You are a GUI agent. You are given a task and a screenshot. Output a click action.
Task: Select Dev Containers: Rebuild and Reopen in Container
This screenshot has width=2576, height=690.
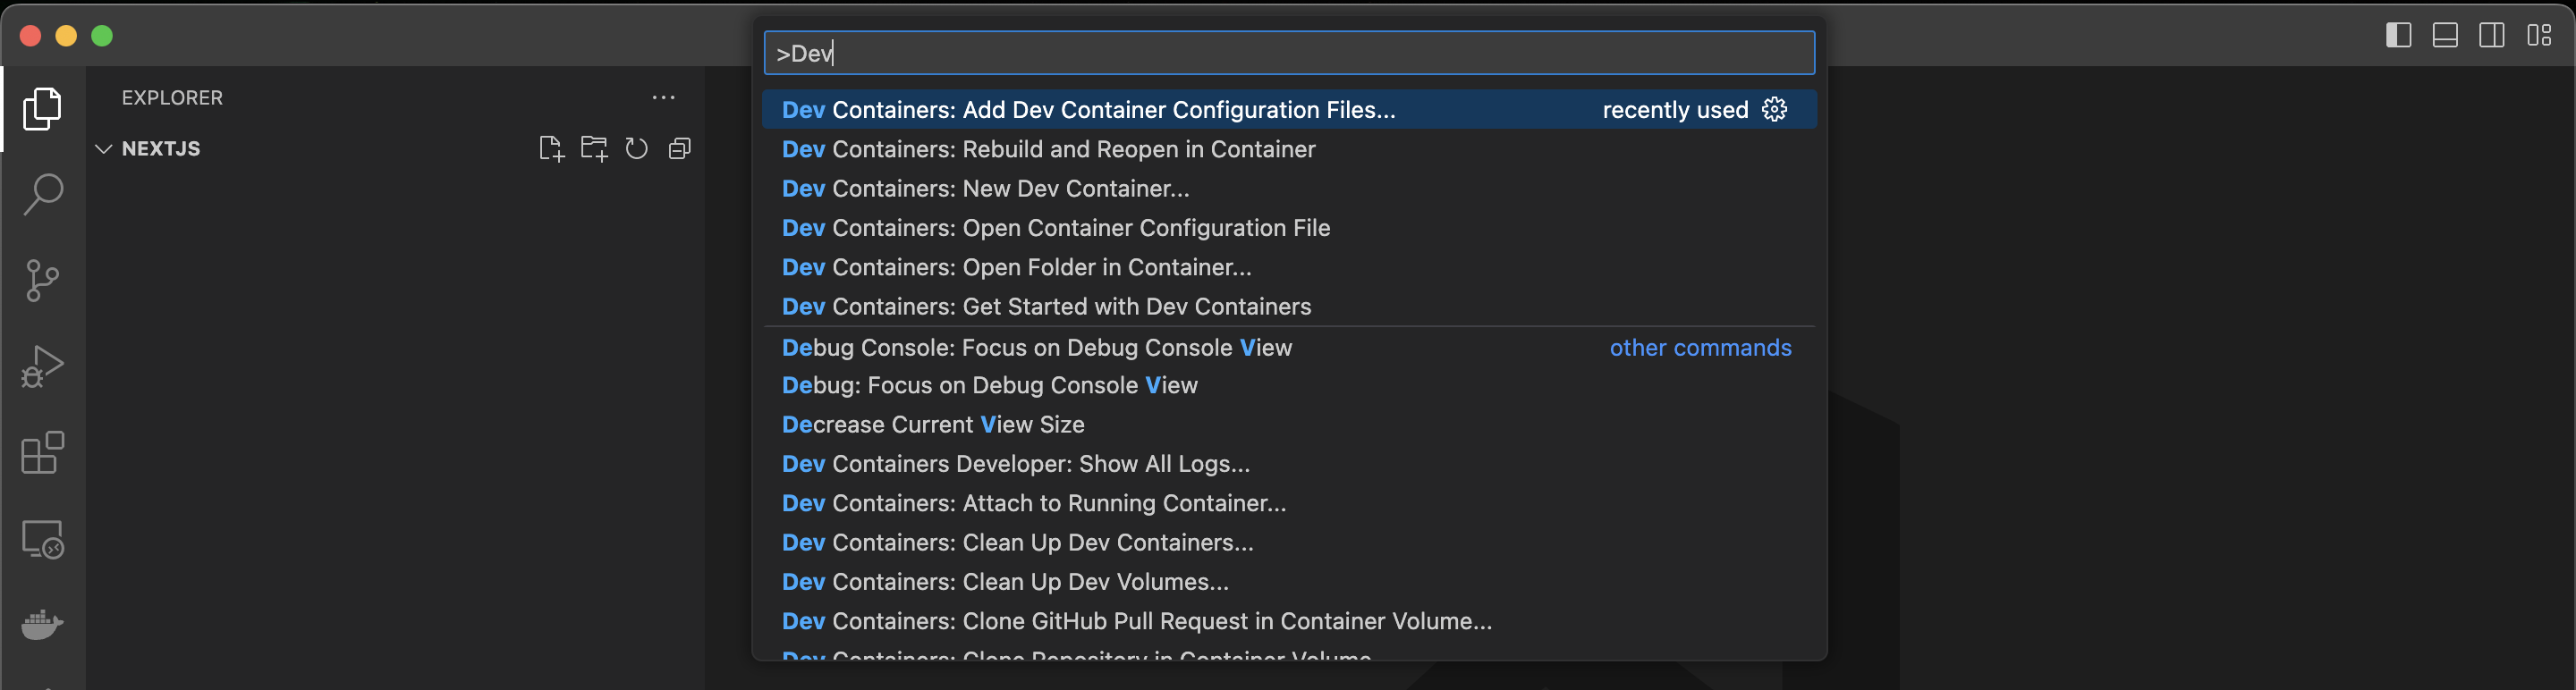point(1048,150)
